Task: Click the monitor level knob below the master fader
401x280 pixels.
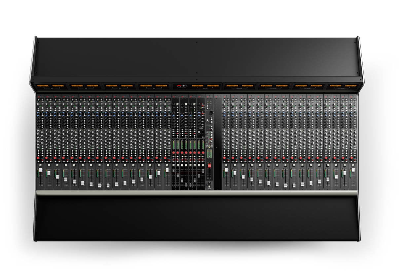Action: (x=209, y=183)
